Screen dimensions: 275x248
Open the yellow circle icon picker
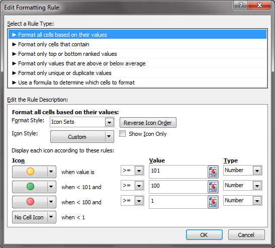34,172
